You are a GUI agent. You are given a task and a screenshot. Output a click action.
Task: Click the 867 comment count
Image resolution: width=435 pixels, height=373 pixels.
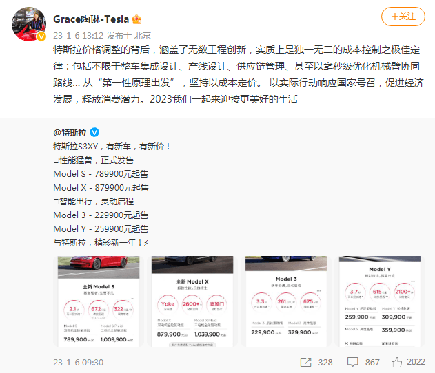pyautogui.click(x=372, y=362)
